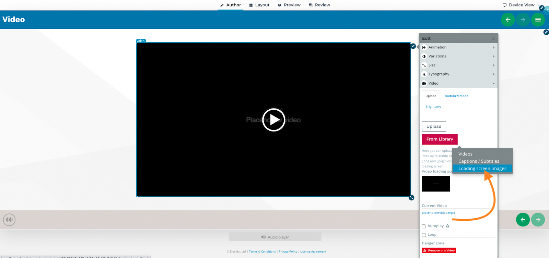The height and width of the screenshot is (258, 549).
Task: Click the Audio player bar
Action: coord(275,237)
